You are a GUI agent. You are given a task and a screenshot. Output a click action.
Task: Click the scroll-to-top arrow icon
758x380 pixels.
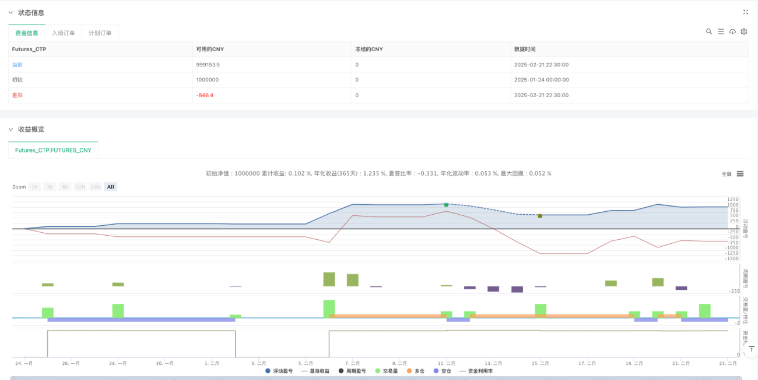752,349
